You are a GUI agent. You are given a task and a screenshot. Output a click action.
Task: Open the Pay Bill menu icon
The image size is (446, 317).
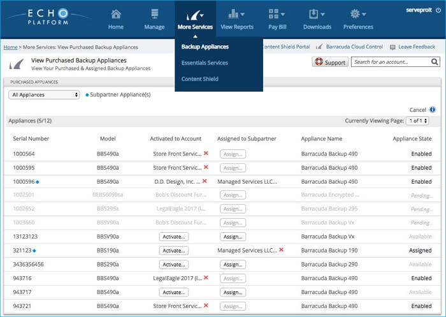coord(276,14)
